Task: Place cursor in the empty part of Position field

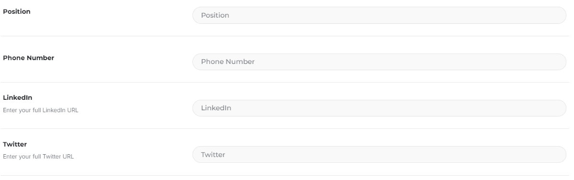Action: [x=397, y=15]
